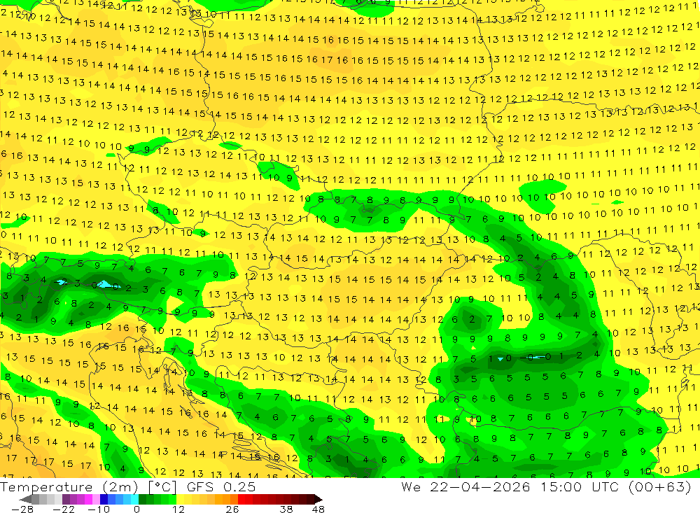Image resolution: width=700 pixels, height=513 pixels.
Task: Click the "(00+63)" forecast hour label
Action: point(659,486)
